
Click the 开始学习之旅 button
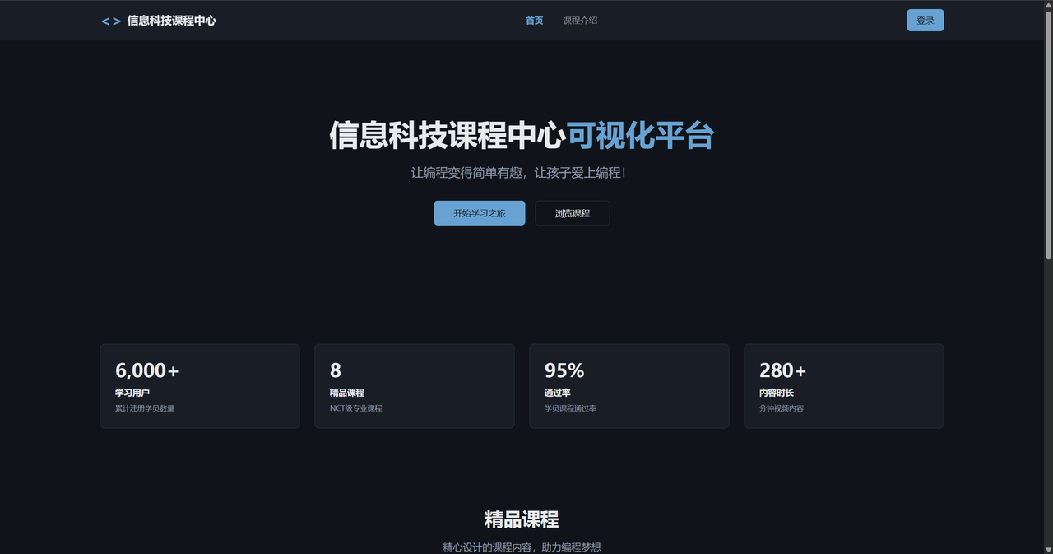tap(479, 212)
